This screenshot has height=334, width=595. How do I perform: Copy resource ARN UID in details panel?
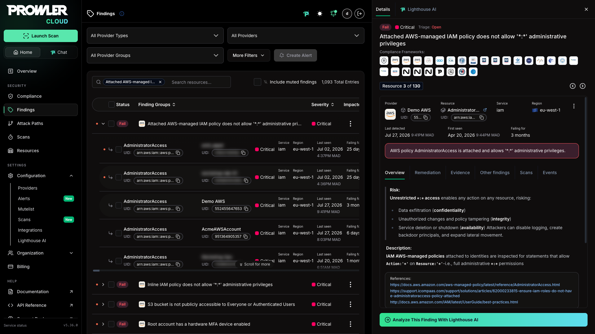coord(482,118)
